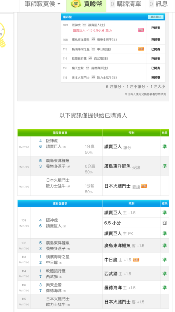Click VS icon in the 樂天金鷲 row 116
This screenshot has height=312, width=175.
[87, 68]
